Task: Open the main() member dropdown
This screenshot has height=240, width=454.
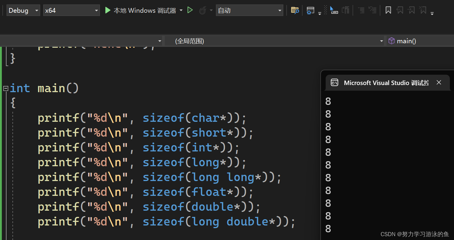Action: [x=420, y=41]
